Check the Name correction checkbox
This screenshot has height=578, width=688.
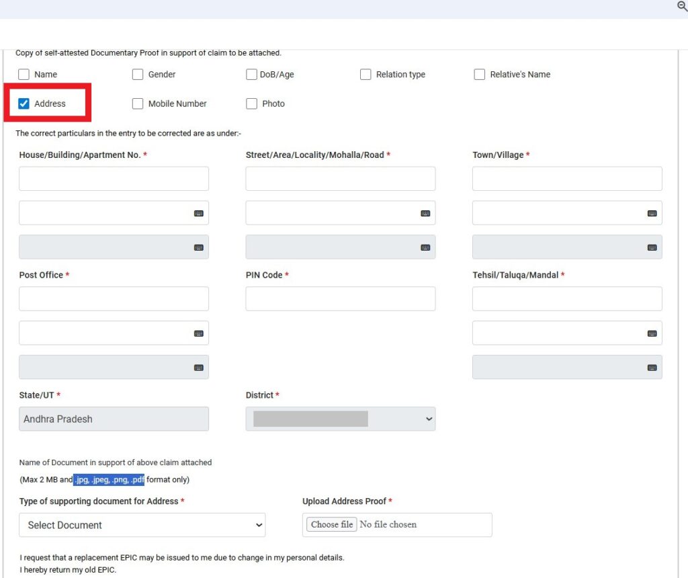pos(24,74)
